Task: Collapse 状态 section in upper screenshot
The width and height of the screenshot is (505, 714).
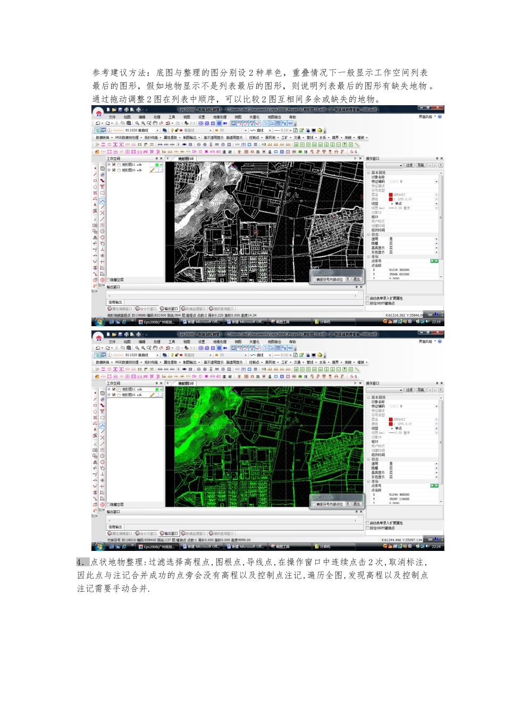Action: [x=368, y=234]
